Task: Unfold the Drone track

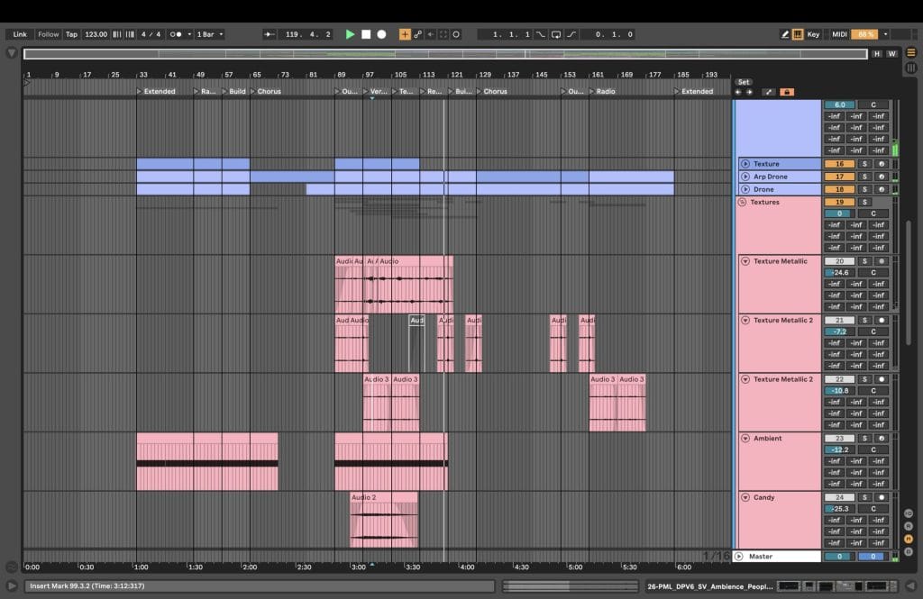Action: 745,189
